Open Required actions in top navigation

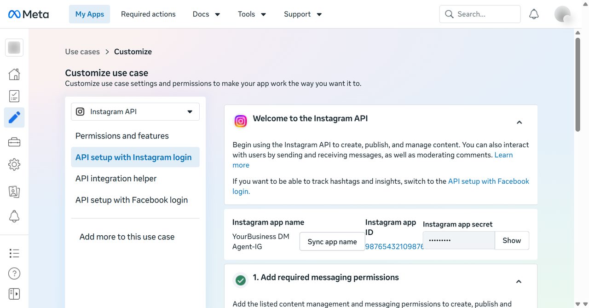point(148,14)
